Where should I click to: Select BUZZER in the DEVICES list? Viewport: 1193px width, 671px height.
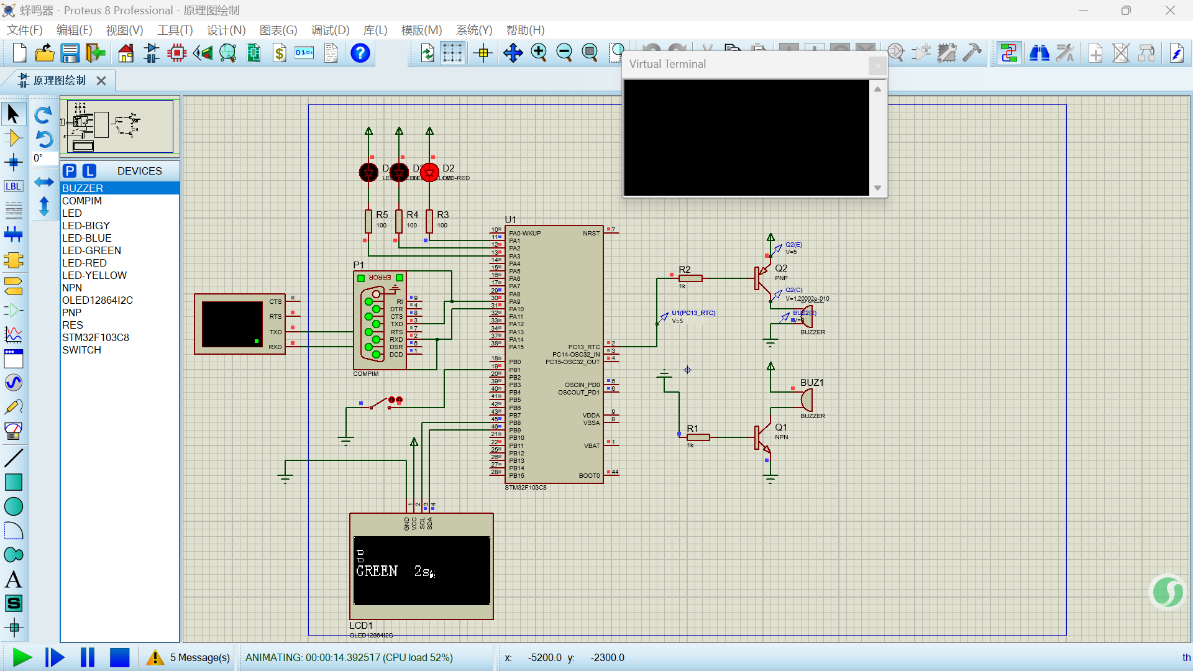[x=84, y=188]
